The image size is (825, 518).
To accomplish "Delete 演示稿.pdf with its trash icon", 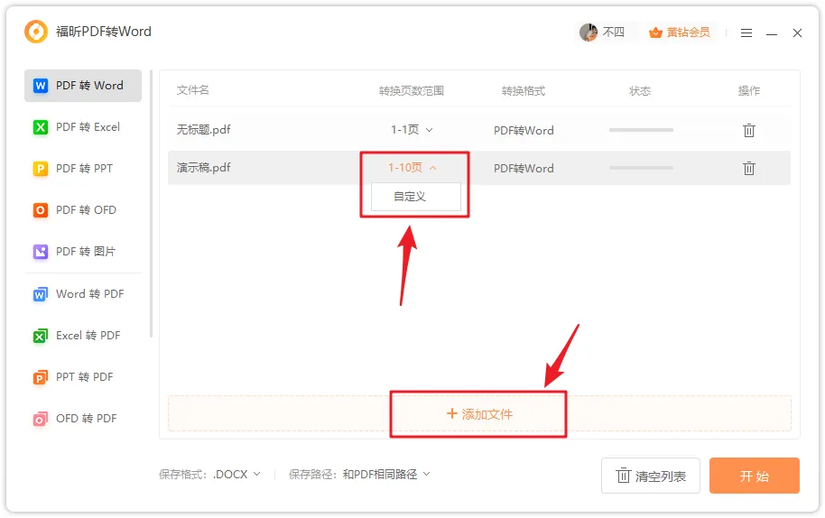I will (748, 168).
